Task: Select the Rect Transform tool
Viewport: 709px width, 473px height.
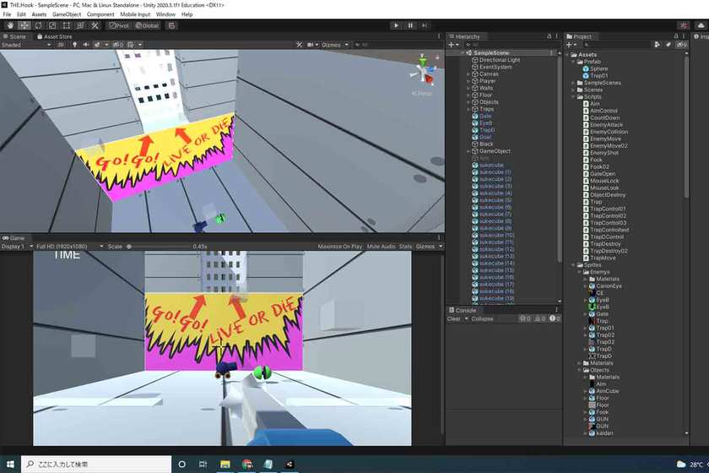Action: [67, 25]
